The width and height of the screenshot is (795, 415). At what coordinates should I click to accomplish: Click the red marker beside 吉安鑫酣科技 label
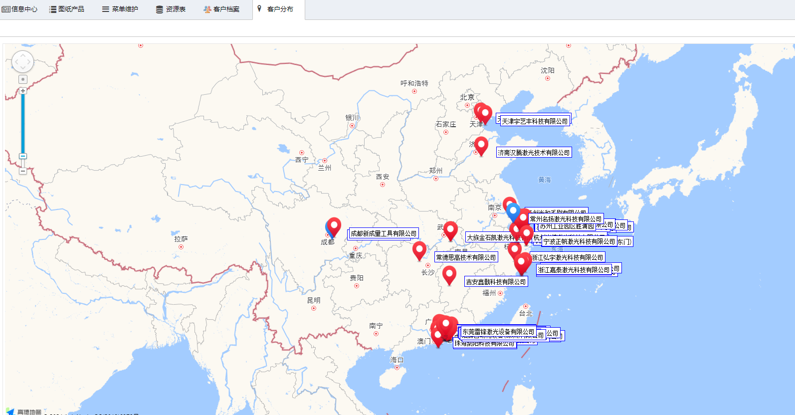(449, 274)
